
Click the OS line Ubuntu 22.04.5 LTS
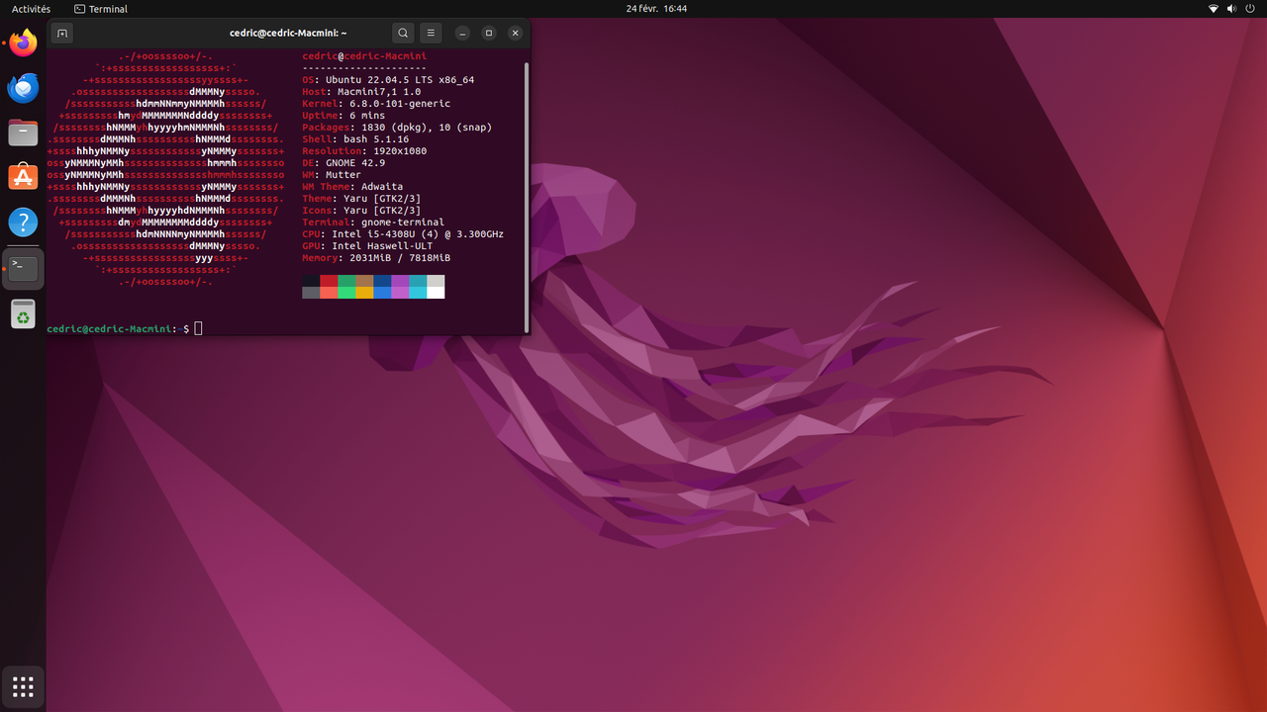[388, 80]
